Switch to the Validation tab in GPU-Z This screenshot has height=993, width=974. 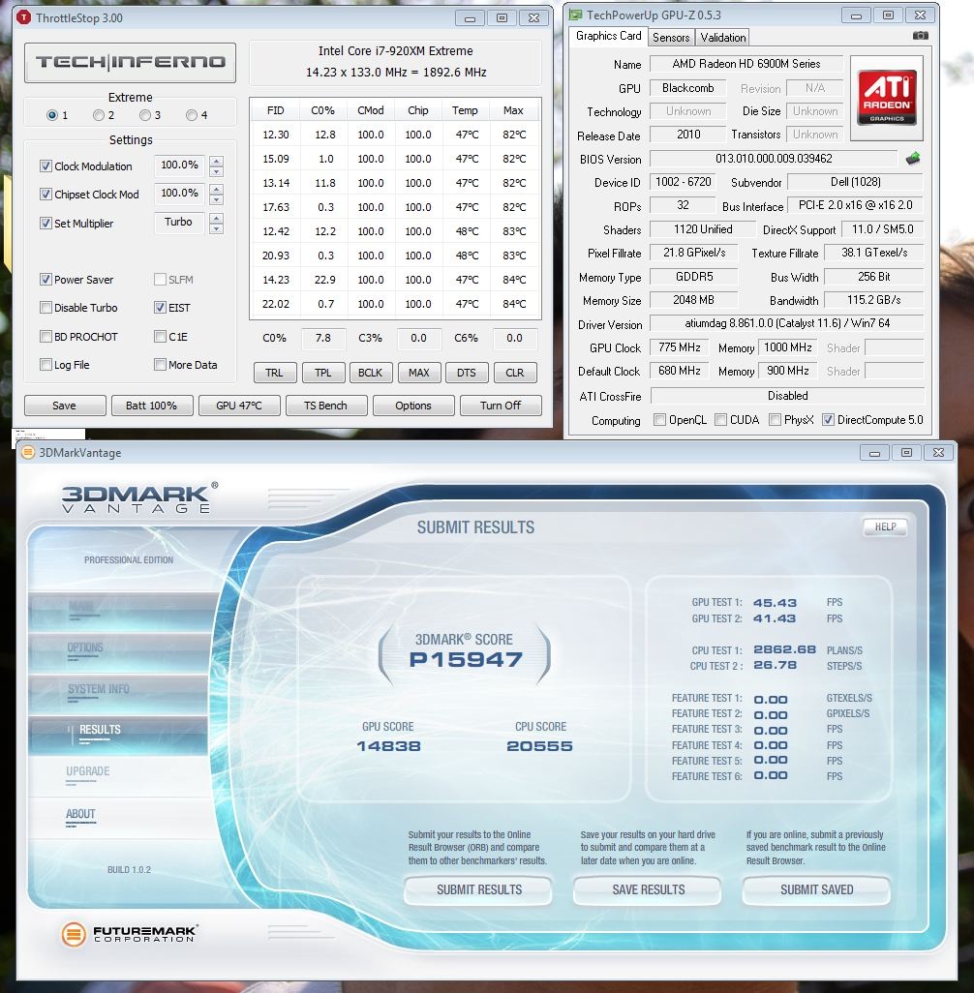click(x=723, y=38)
